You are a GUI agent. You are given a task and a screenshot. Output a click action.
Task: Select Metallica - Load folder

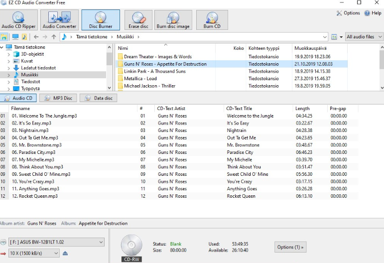[x=140, y=79]
